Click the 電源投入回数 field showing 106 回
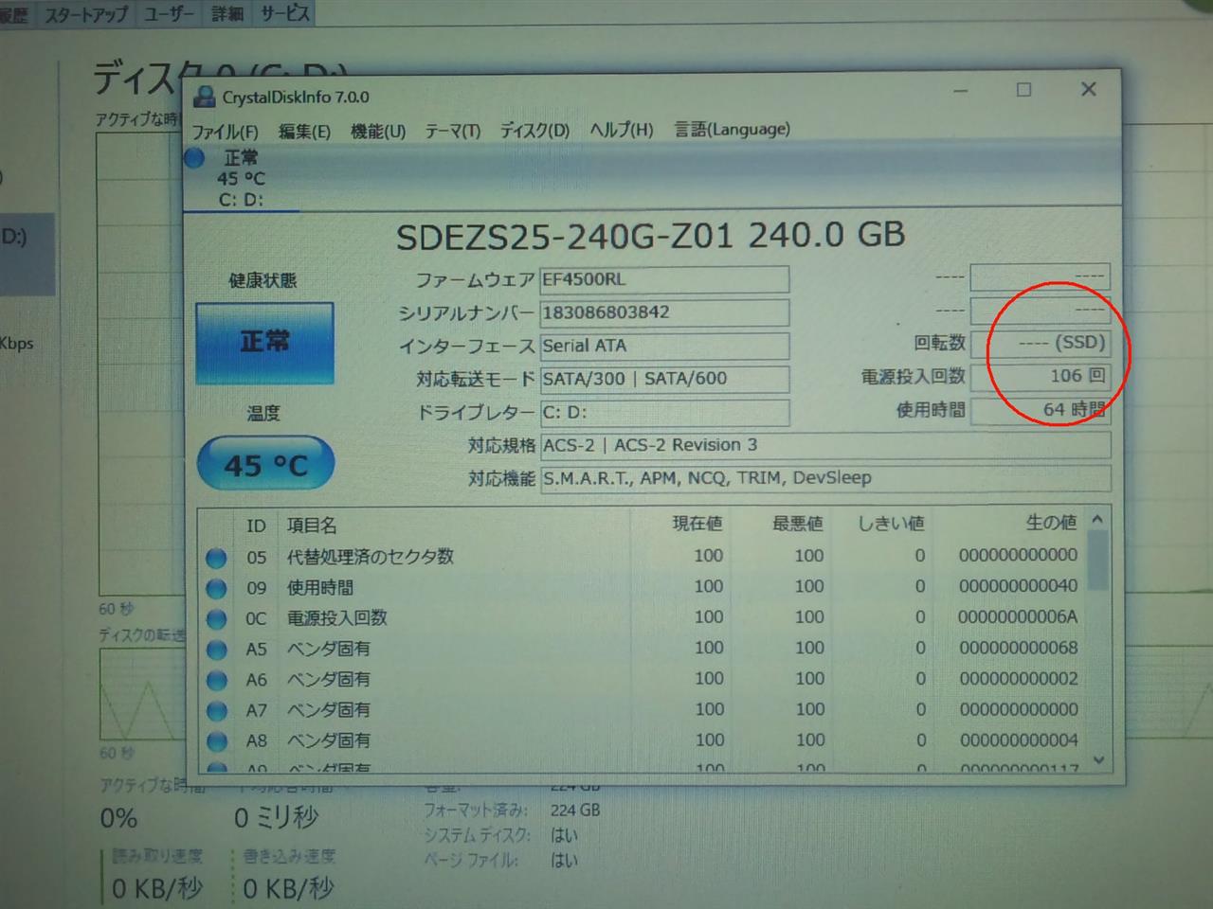This screenshot has width=1213, height=909. click(1041, 376)
